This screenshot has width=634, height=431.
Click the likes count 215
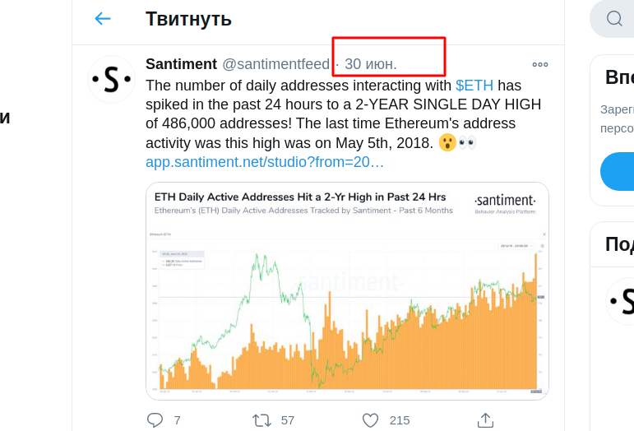pos(400,420)
